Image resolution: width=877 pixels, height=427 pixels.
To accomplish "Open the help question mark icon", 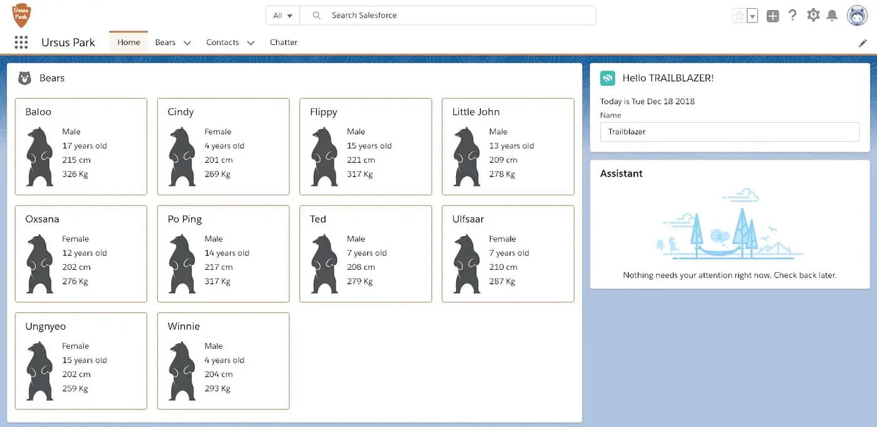I will [x=792, y=16].
